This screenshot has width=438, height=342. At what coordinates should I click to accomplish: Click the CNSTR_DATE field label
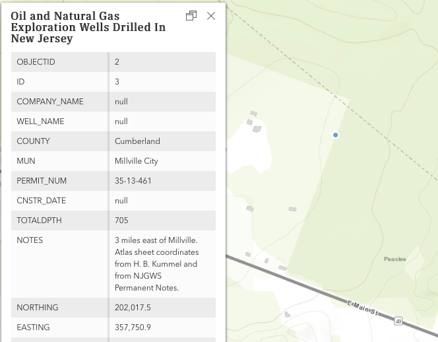coord(41,201)
